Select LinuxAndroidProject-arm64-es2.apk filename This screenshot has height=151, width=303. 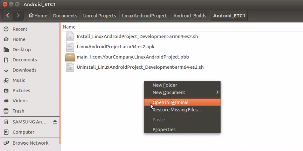(115, 47)
